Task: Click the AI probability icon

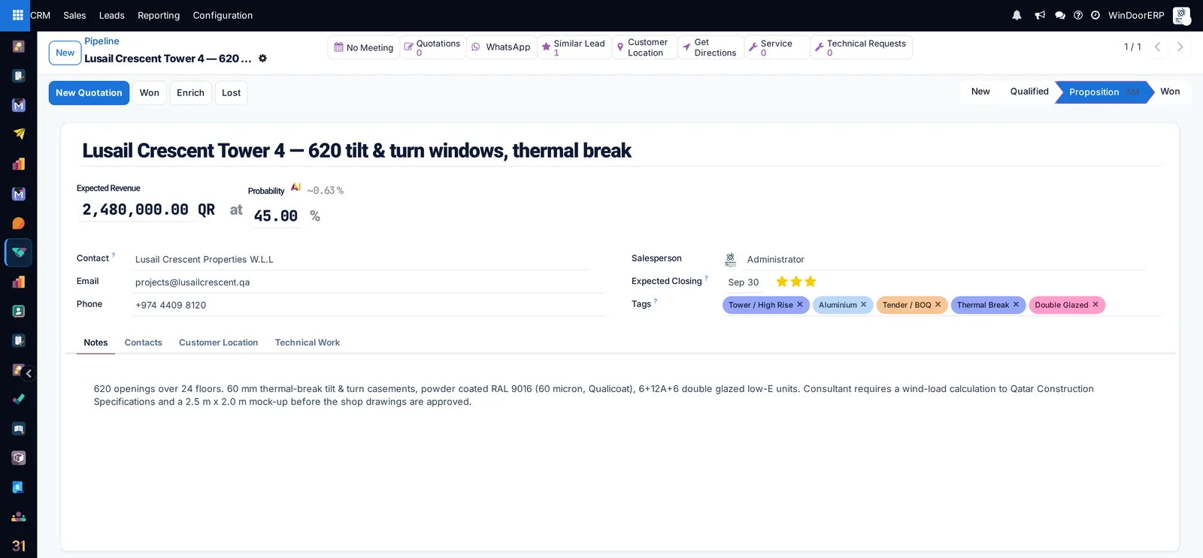Action: point(295,188)
